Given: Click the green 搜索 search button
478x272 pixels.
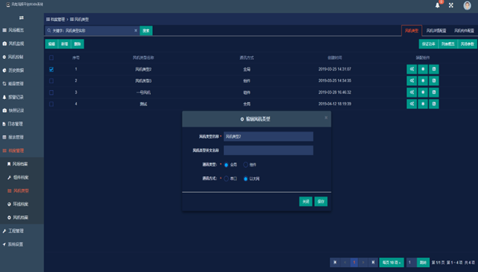Looking at the screenshot, I should (146, 31).
